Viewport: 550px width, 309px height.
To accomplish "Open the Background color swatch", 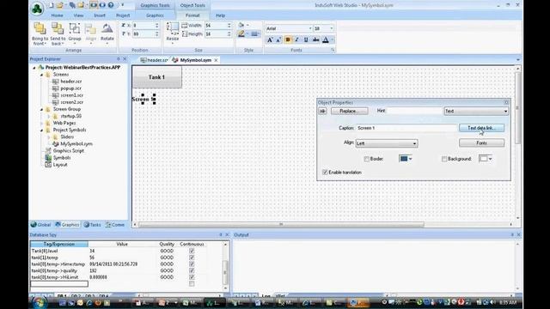I will (x=486, y=159).
